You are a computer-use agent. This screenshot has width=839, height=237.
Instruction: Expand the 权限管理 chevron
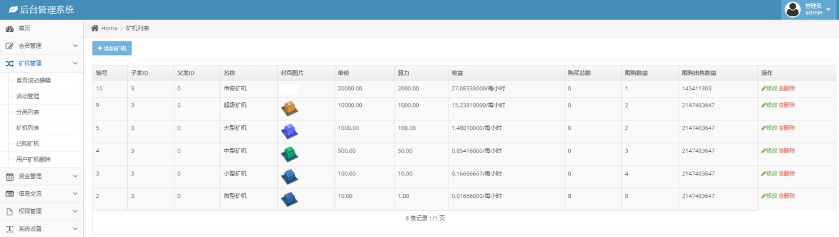click(x=75, y=211)
